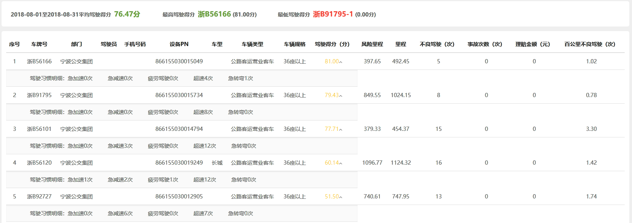Click the 驾驶得分 (分) column header
The image size is (632, 223).
332,44
